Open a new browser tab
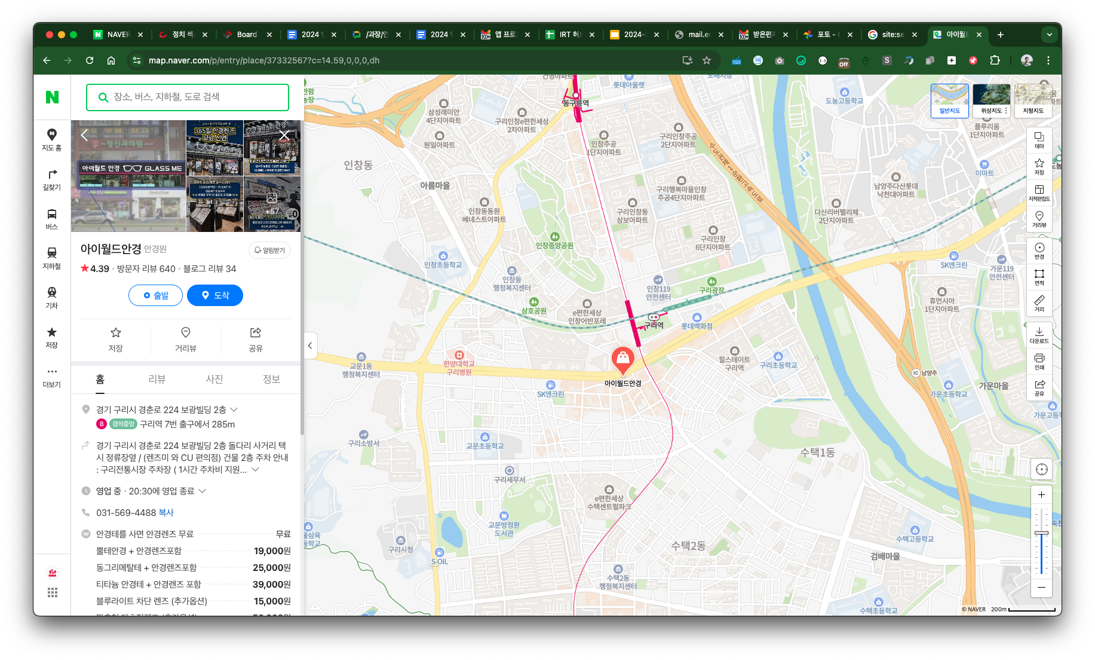1095x660 pixels. pyautogui.click(x=1001, y=35)
